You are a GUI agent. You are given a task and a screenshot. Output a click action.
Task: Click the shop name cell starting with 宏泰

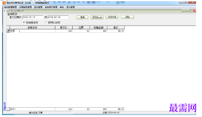pos(32,31)
